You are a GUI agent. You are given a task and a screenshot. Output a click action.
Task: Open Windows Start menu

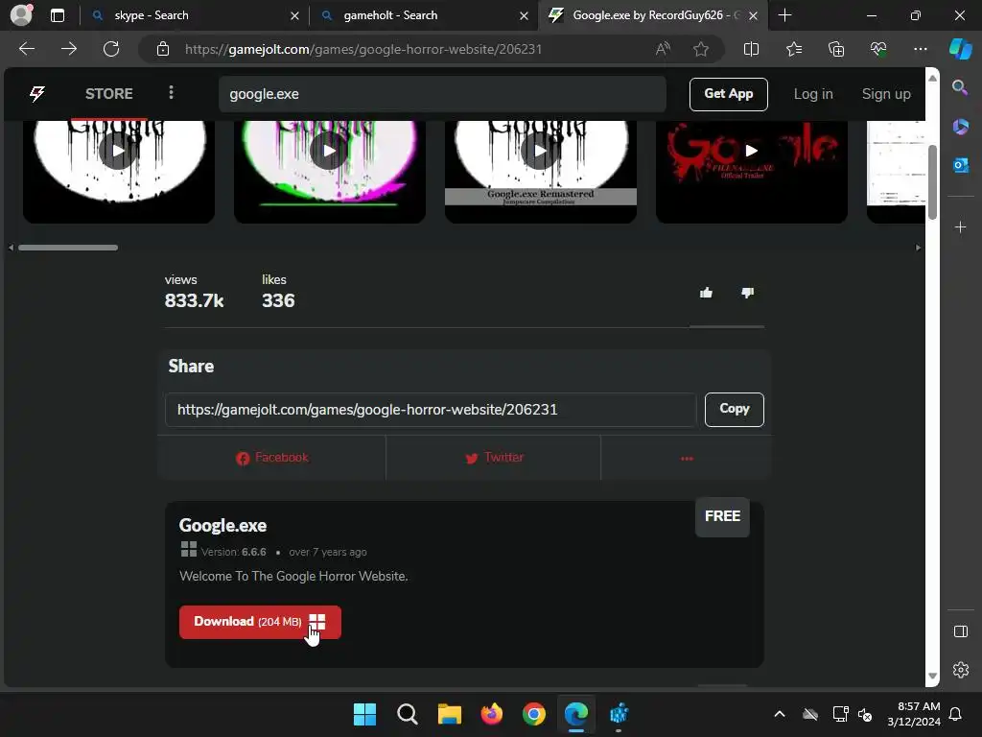pos(364,714)
